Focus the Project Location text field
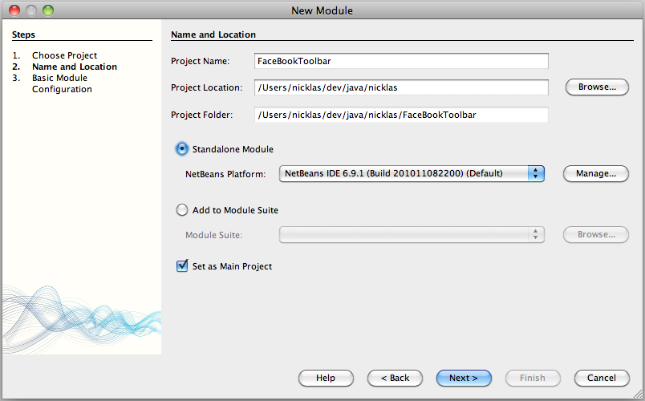Image resolution: width=645 pixels, height=401 pixels. tap(401, 87)
